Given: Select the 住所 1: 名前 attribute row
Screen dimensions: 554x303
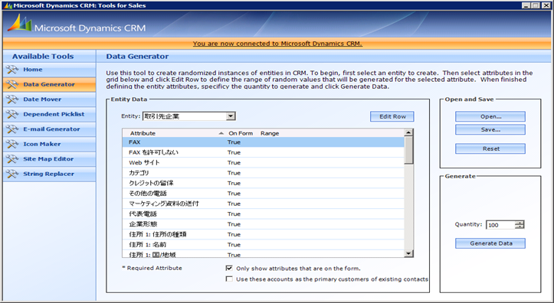Looking at the screenshot, I should 264,244.
